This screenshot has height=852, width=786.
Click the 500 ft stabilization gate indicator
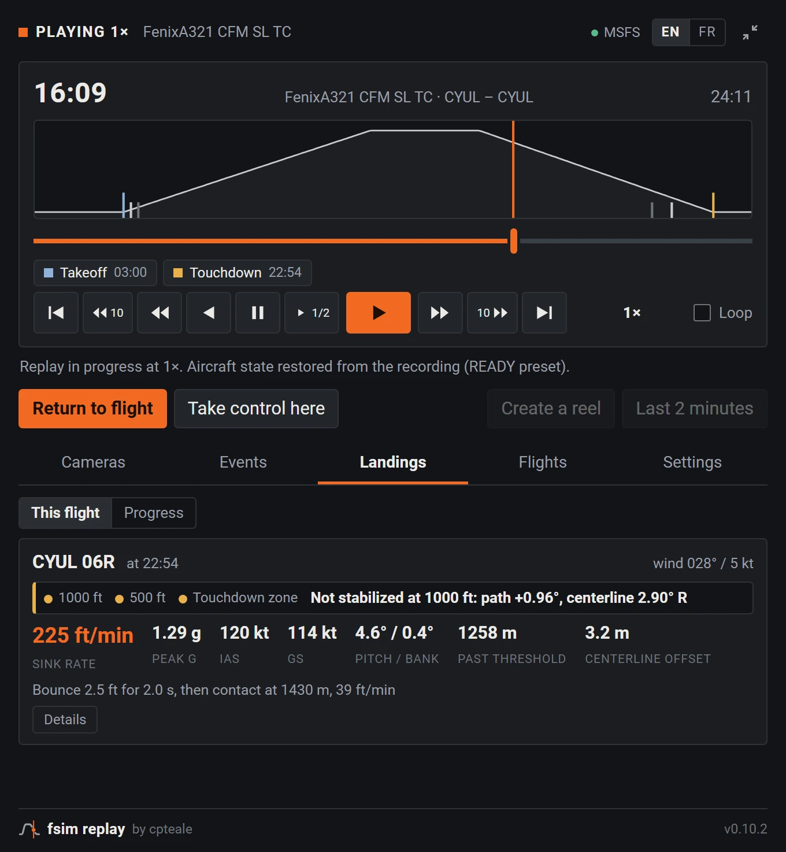[x=140, y=598]
